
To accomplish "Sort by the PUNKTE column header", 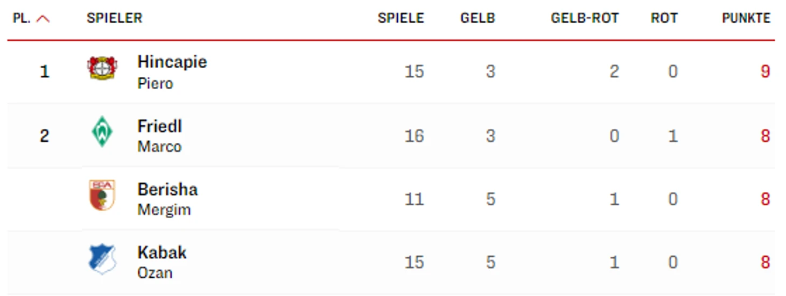I will pyautogui.click(x=746, y=18).
